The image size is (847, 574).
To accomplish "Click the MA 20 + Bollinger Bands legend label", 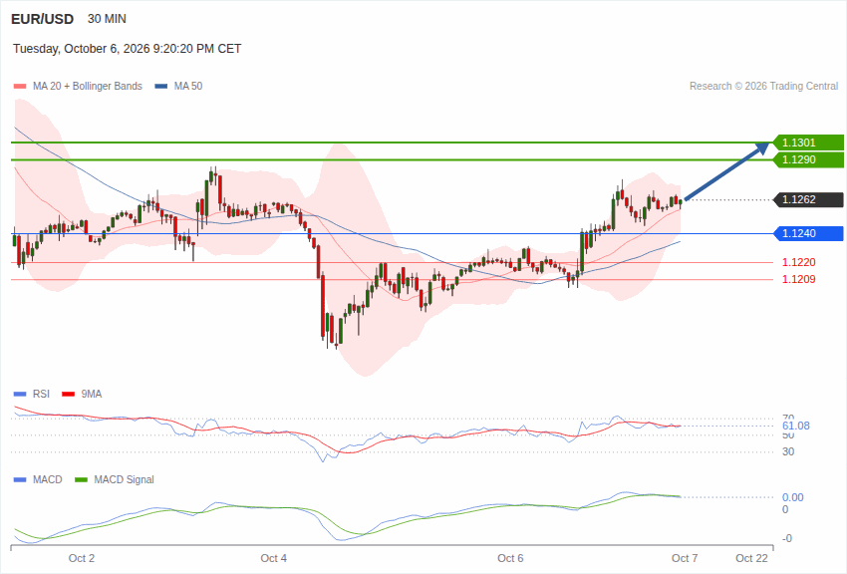I will tap(88, 86).
